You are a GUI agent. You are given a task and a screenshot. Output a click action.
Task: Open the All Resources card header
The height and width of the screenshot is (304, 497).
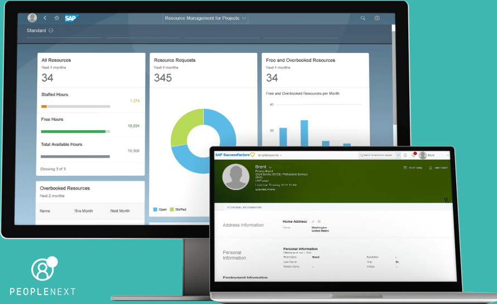point(91,70)
